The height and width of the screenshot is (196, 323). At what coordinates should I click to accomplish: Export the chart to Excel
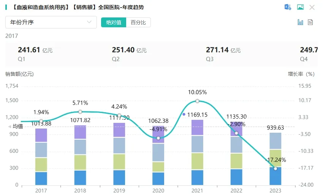click(288, 7)
